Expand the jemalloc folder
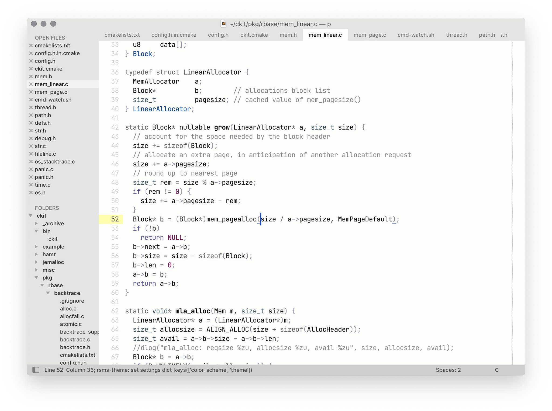 tap(36, 262)
